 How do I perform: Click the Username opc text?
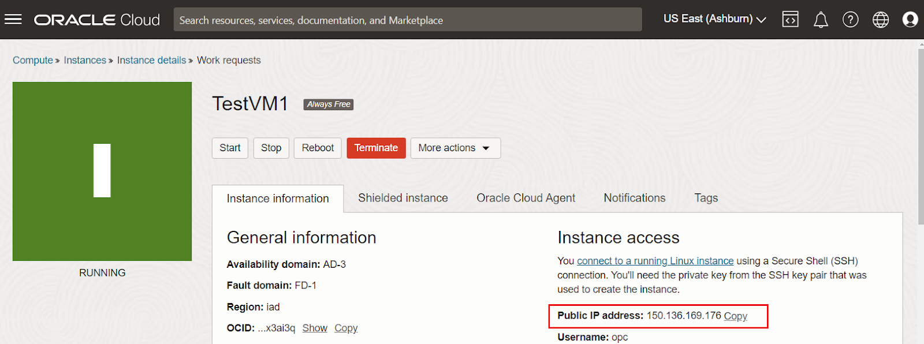click(593, 337)
